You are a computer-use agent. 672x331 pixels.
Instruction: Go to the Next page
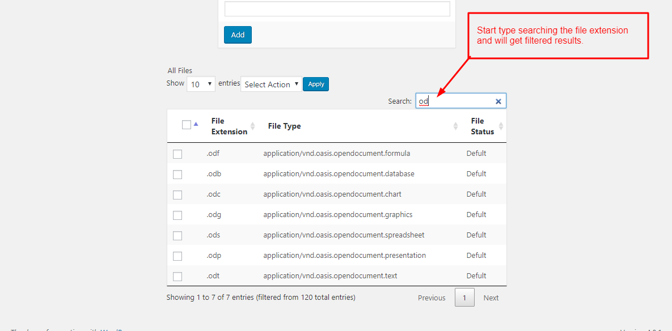click(491, 298)
